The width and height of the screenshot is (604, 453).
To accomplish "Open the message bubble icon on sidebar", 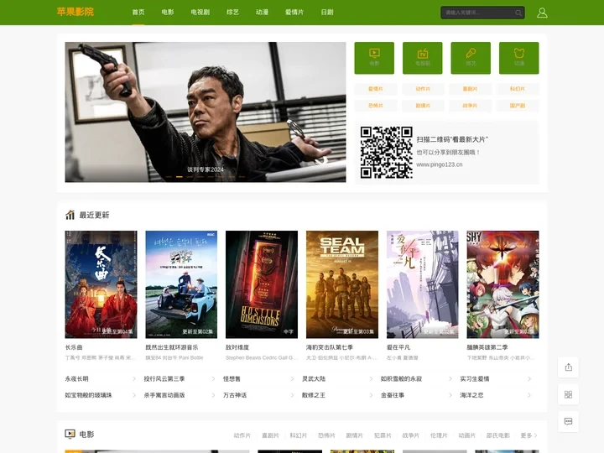I will click(568, 421).
